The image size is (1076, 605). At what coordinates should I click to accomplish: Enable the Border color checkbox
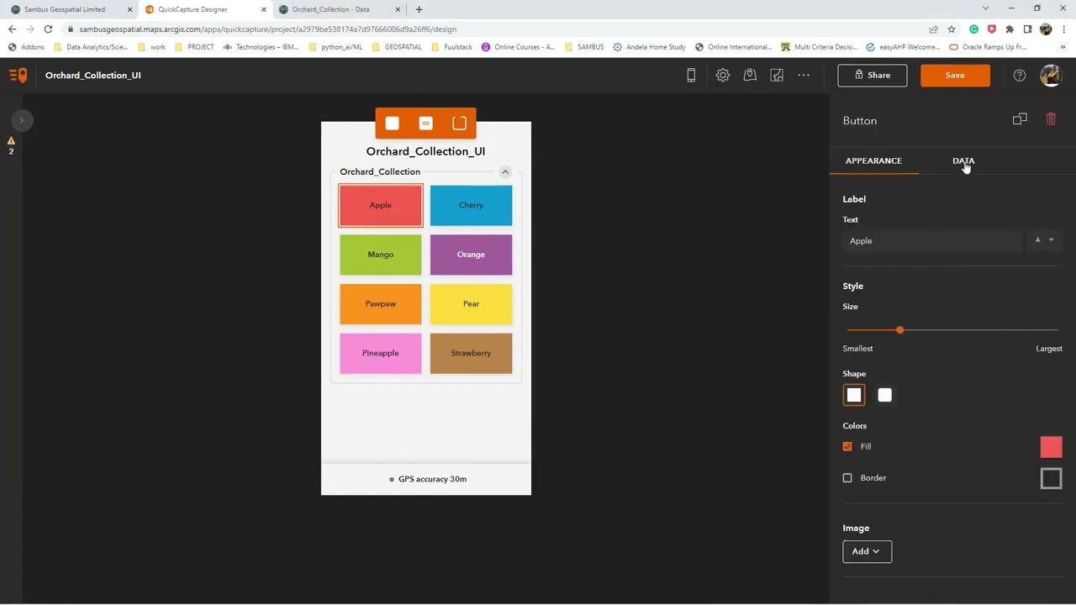[847, 477]
